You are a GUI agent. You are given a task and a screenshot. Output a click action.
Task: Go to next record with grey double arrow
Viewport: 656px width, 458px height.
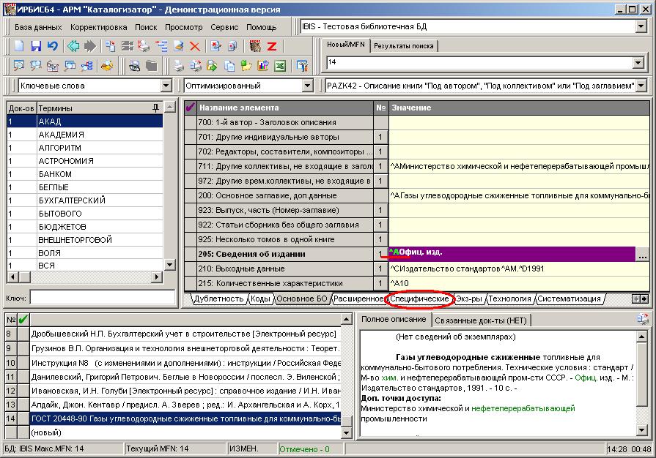[90, 46]
